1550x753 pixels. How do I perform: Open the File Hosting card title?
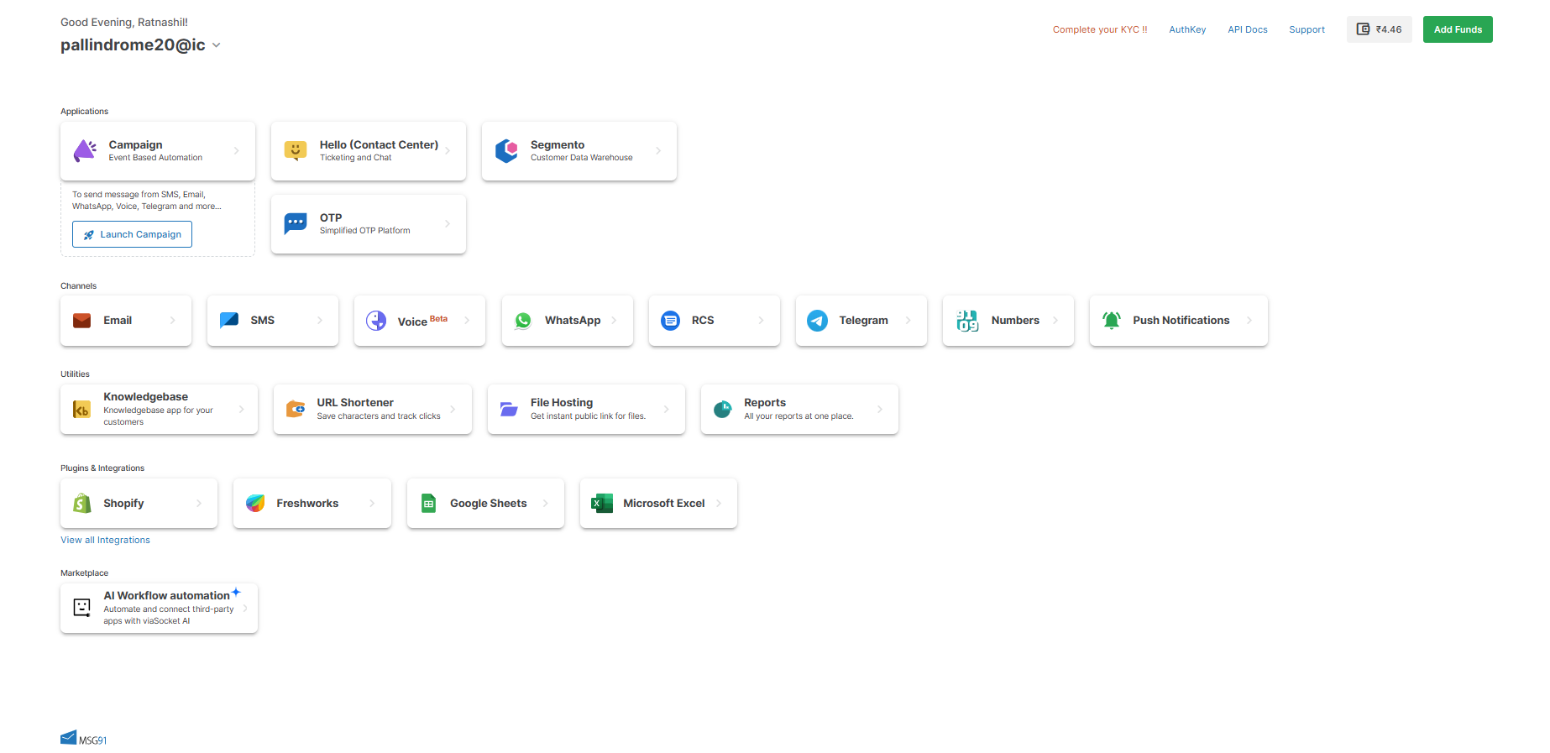tap(562, 403)
